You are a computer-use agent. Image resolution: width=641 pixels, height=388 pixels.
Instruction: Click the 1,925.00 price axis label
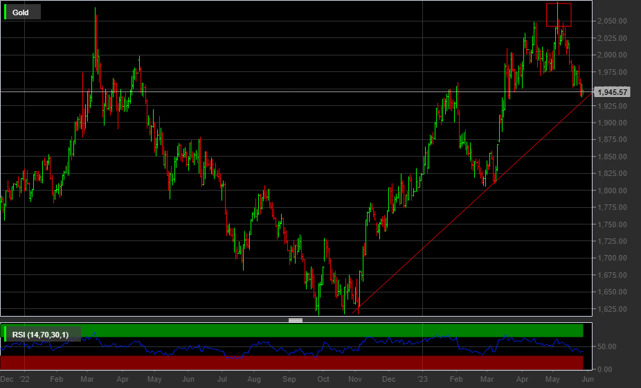pos(612,106)
